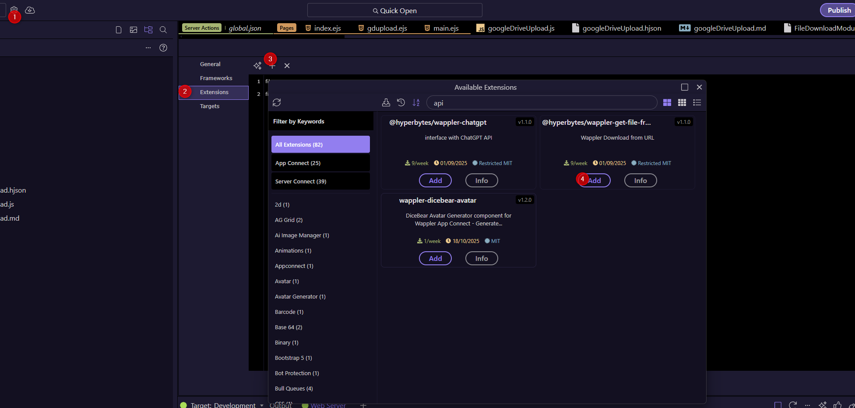Viewport: 855px width, 408px height.
Task: Open the Target: Development dropdown
Action: [x=262, y=405]
